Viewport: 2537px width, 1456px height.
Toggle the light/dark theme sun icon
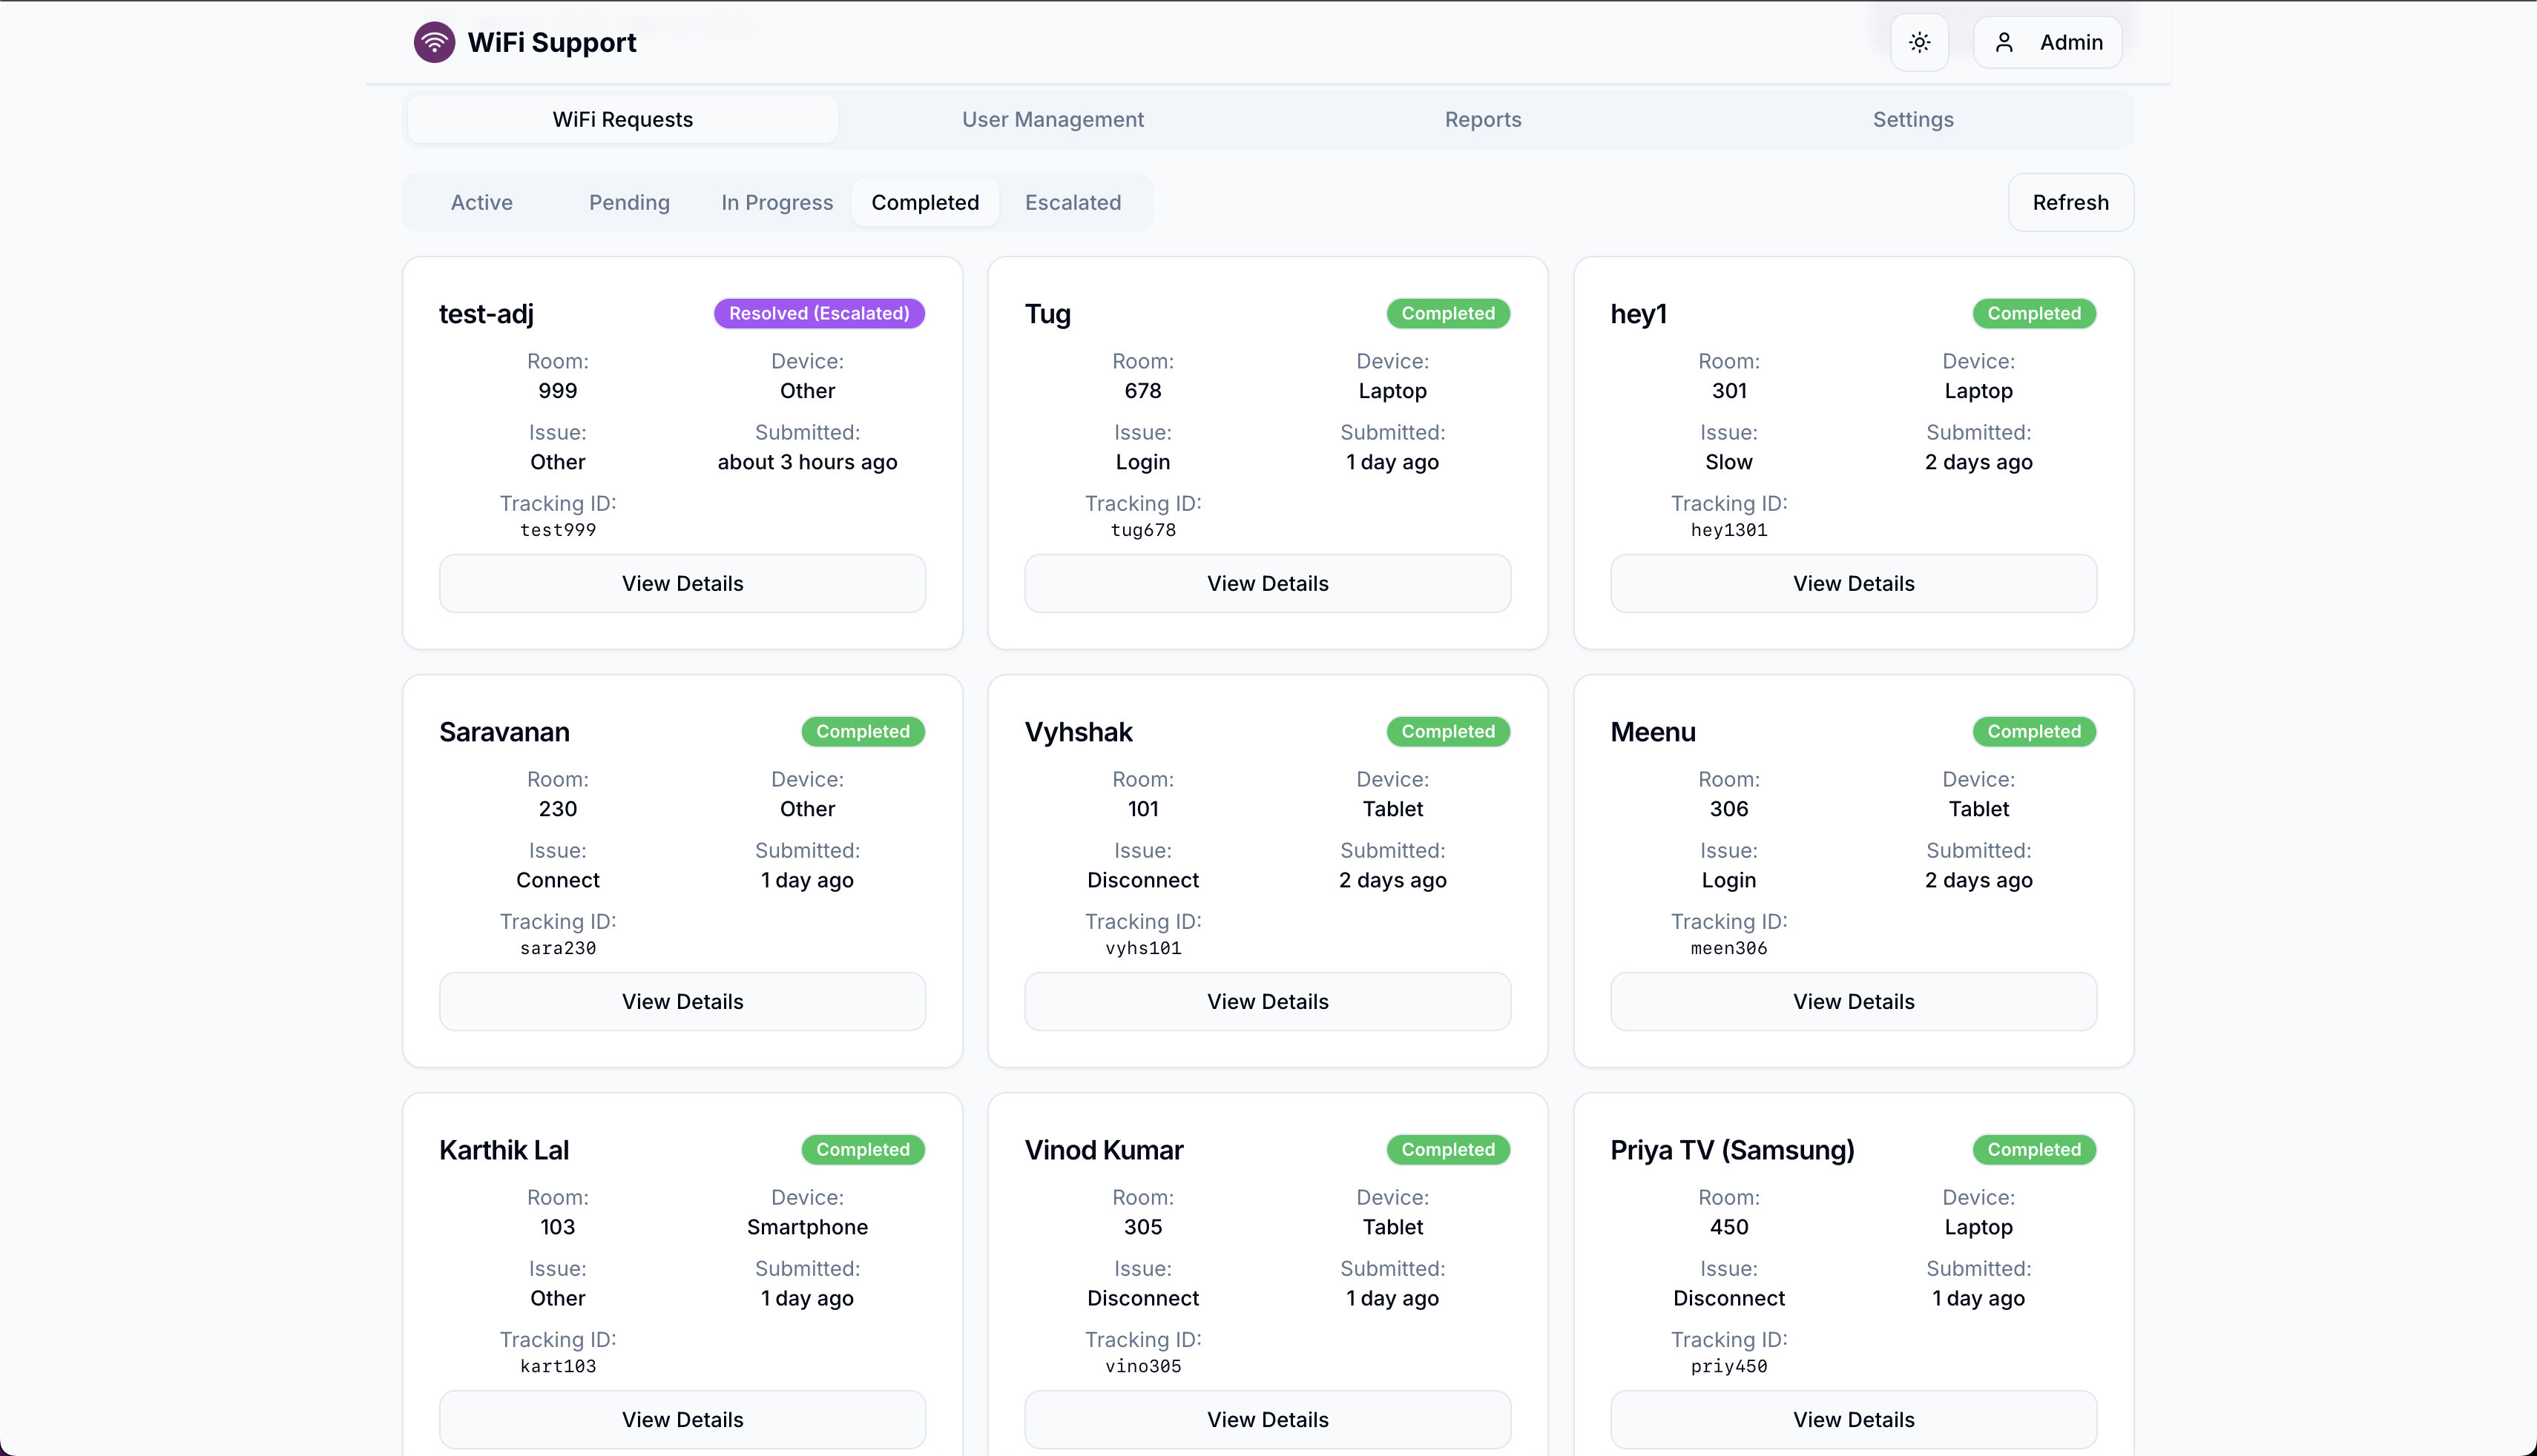click(1919, 42)
